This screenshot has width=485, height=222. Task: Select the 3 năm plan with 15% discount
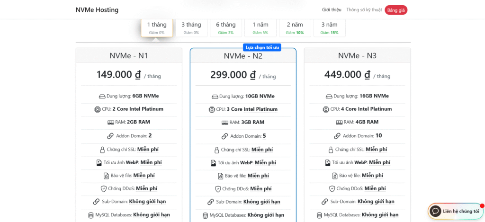pyautogui.click(x=329, y=28)
